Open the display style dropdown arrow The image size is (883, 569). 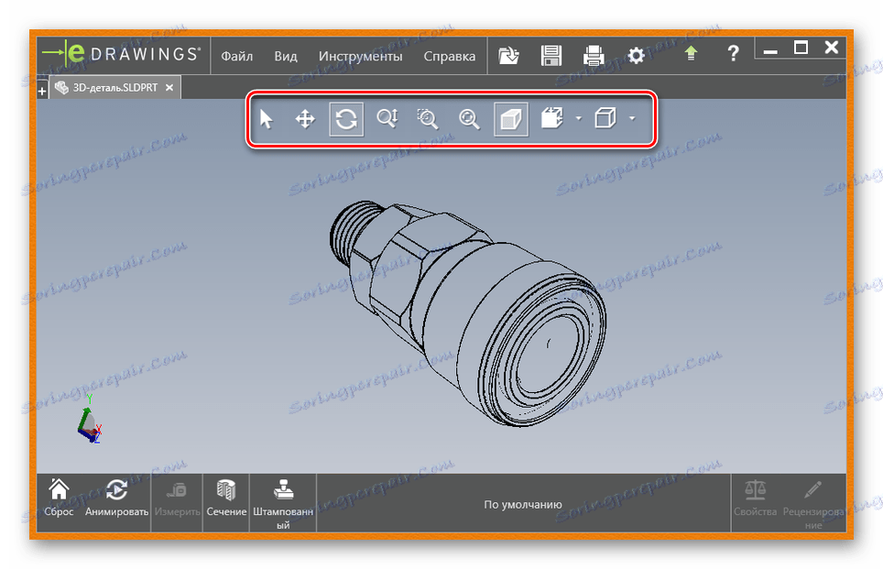[632, 118]
